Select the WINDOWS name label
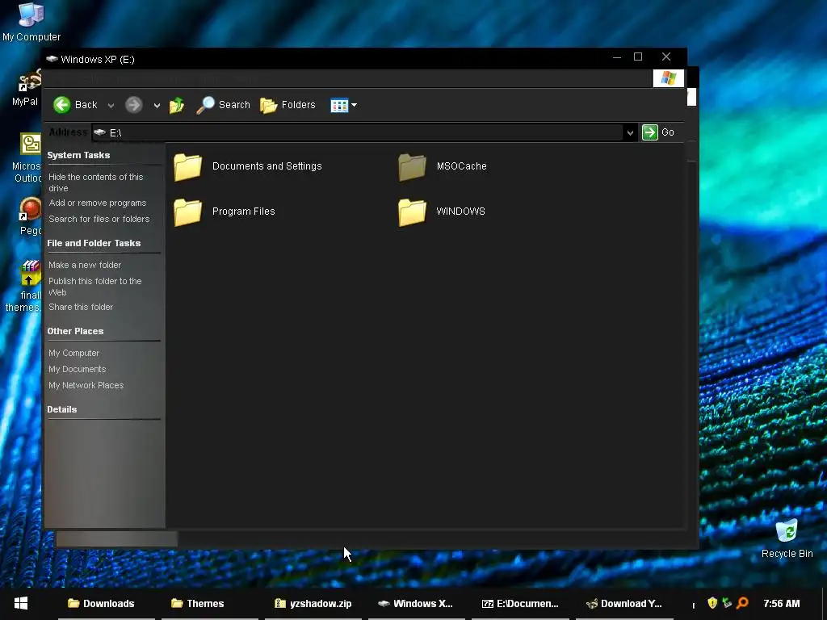This screenshot has height=620, width=827. coord(460,212)
